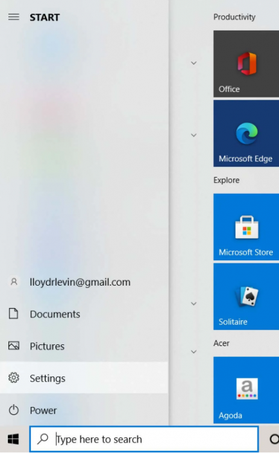Open the Microsoft Store tile
This screenshot has height=453, width=279.
(x=246, y=227)
